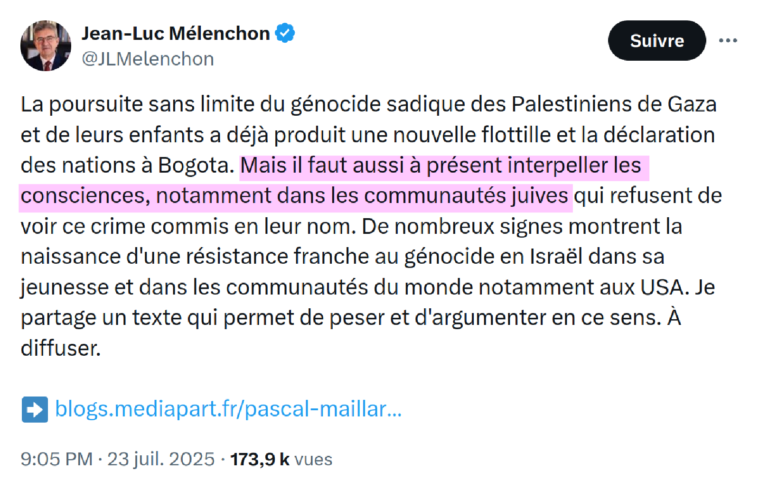Open the @JLMelenchon handle link
759x489 pixels.
tap(148, 59)
